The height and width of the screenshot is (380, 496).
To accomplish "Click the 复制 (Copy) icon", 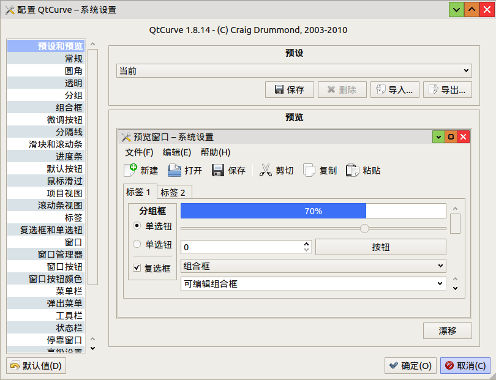I will (x=309, y=170).
